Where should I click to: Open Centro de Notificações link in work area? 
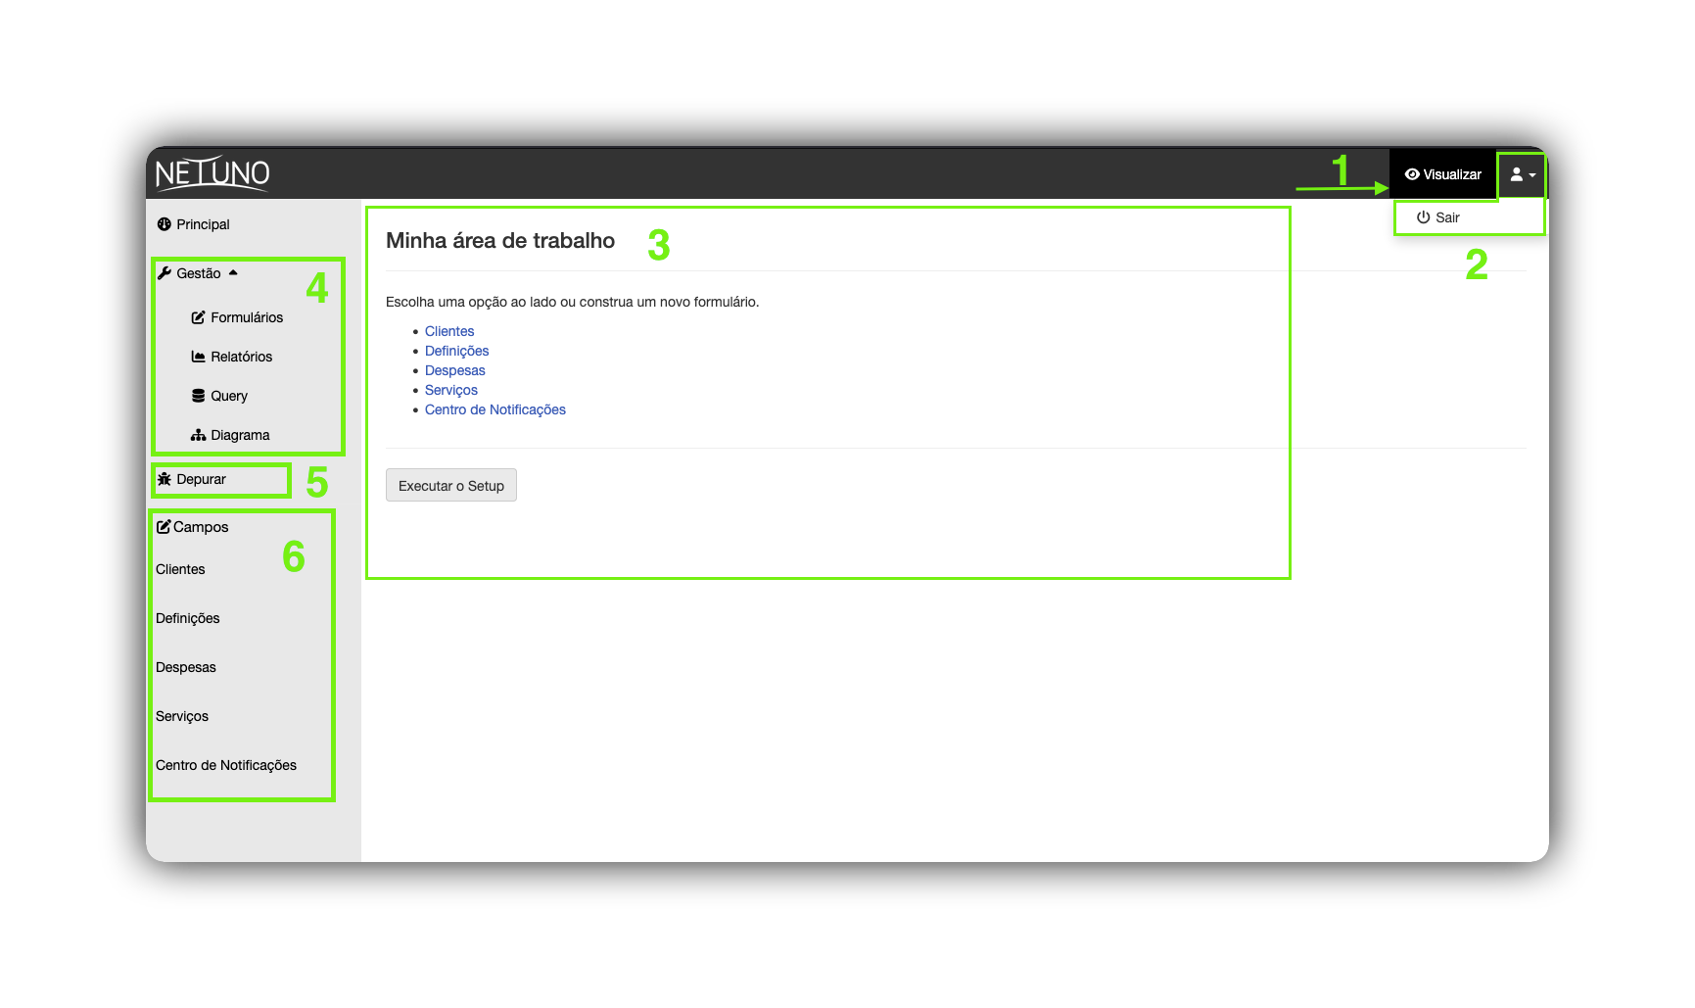pos(495,409)
